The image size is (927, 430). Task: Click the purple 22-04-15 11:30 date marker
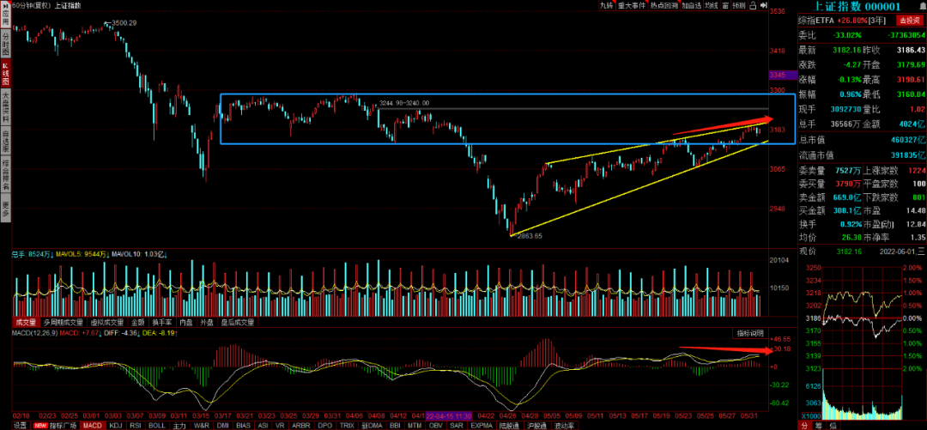point(449,415)
